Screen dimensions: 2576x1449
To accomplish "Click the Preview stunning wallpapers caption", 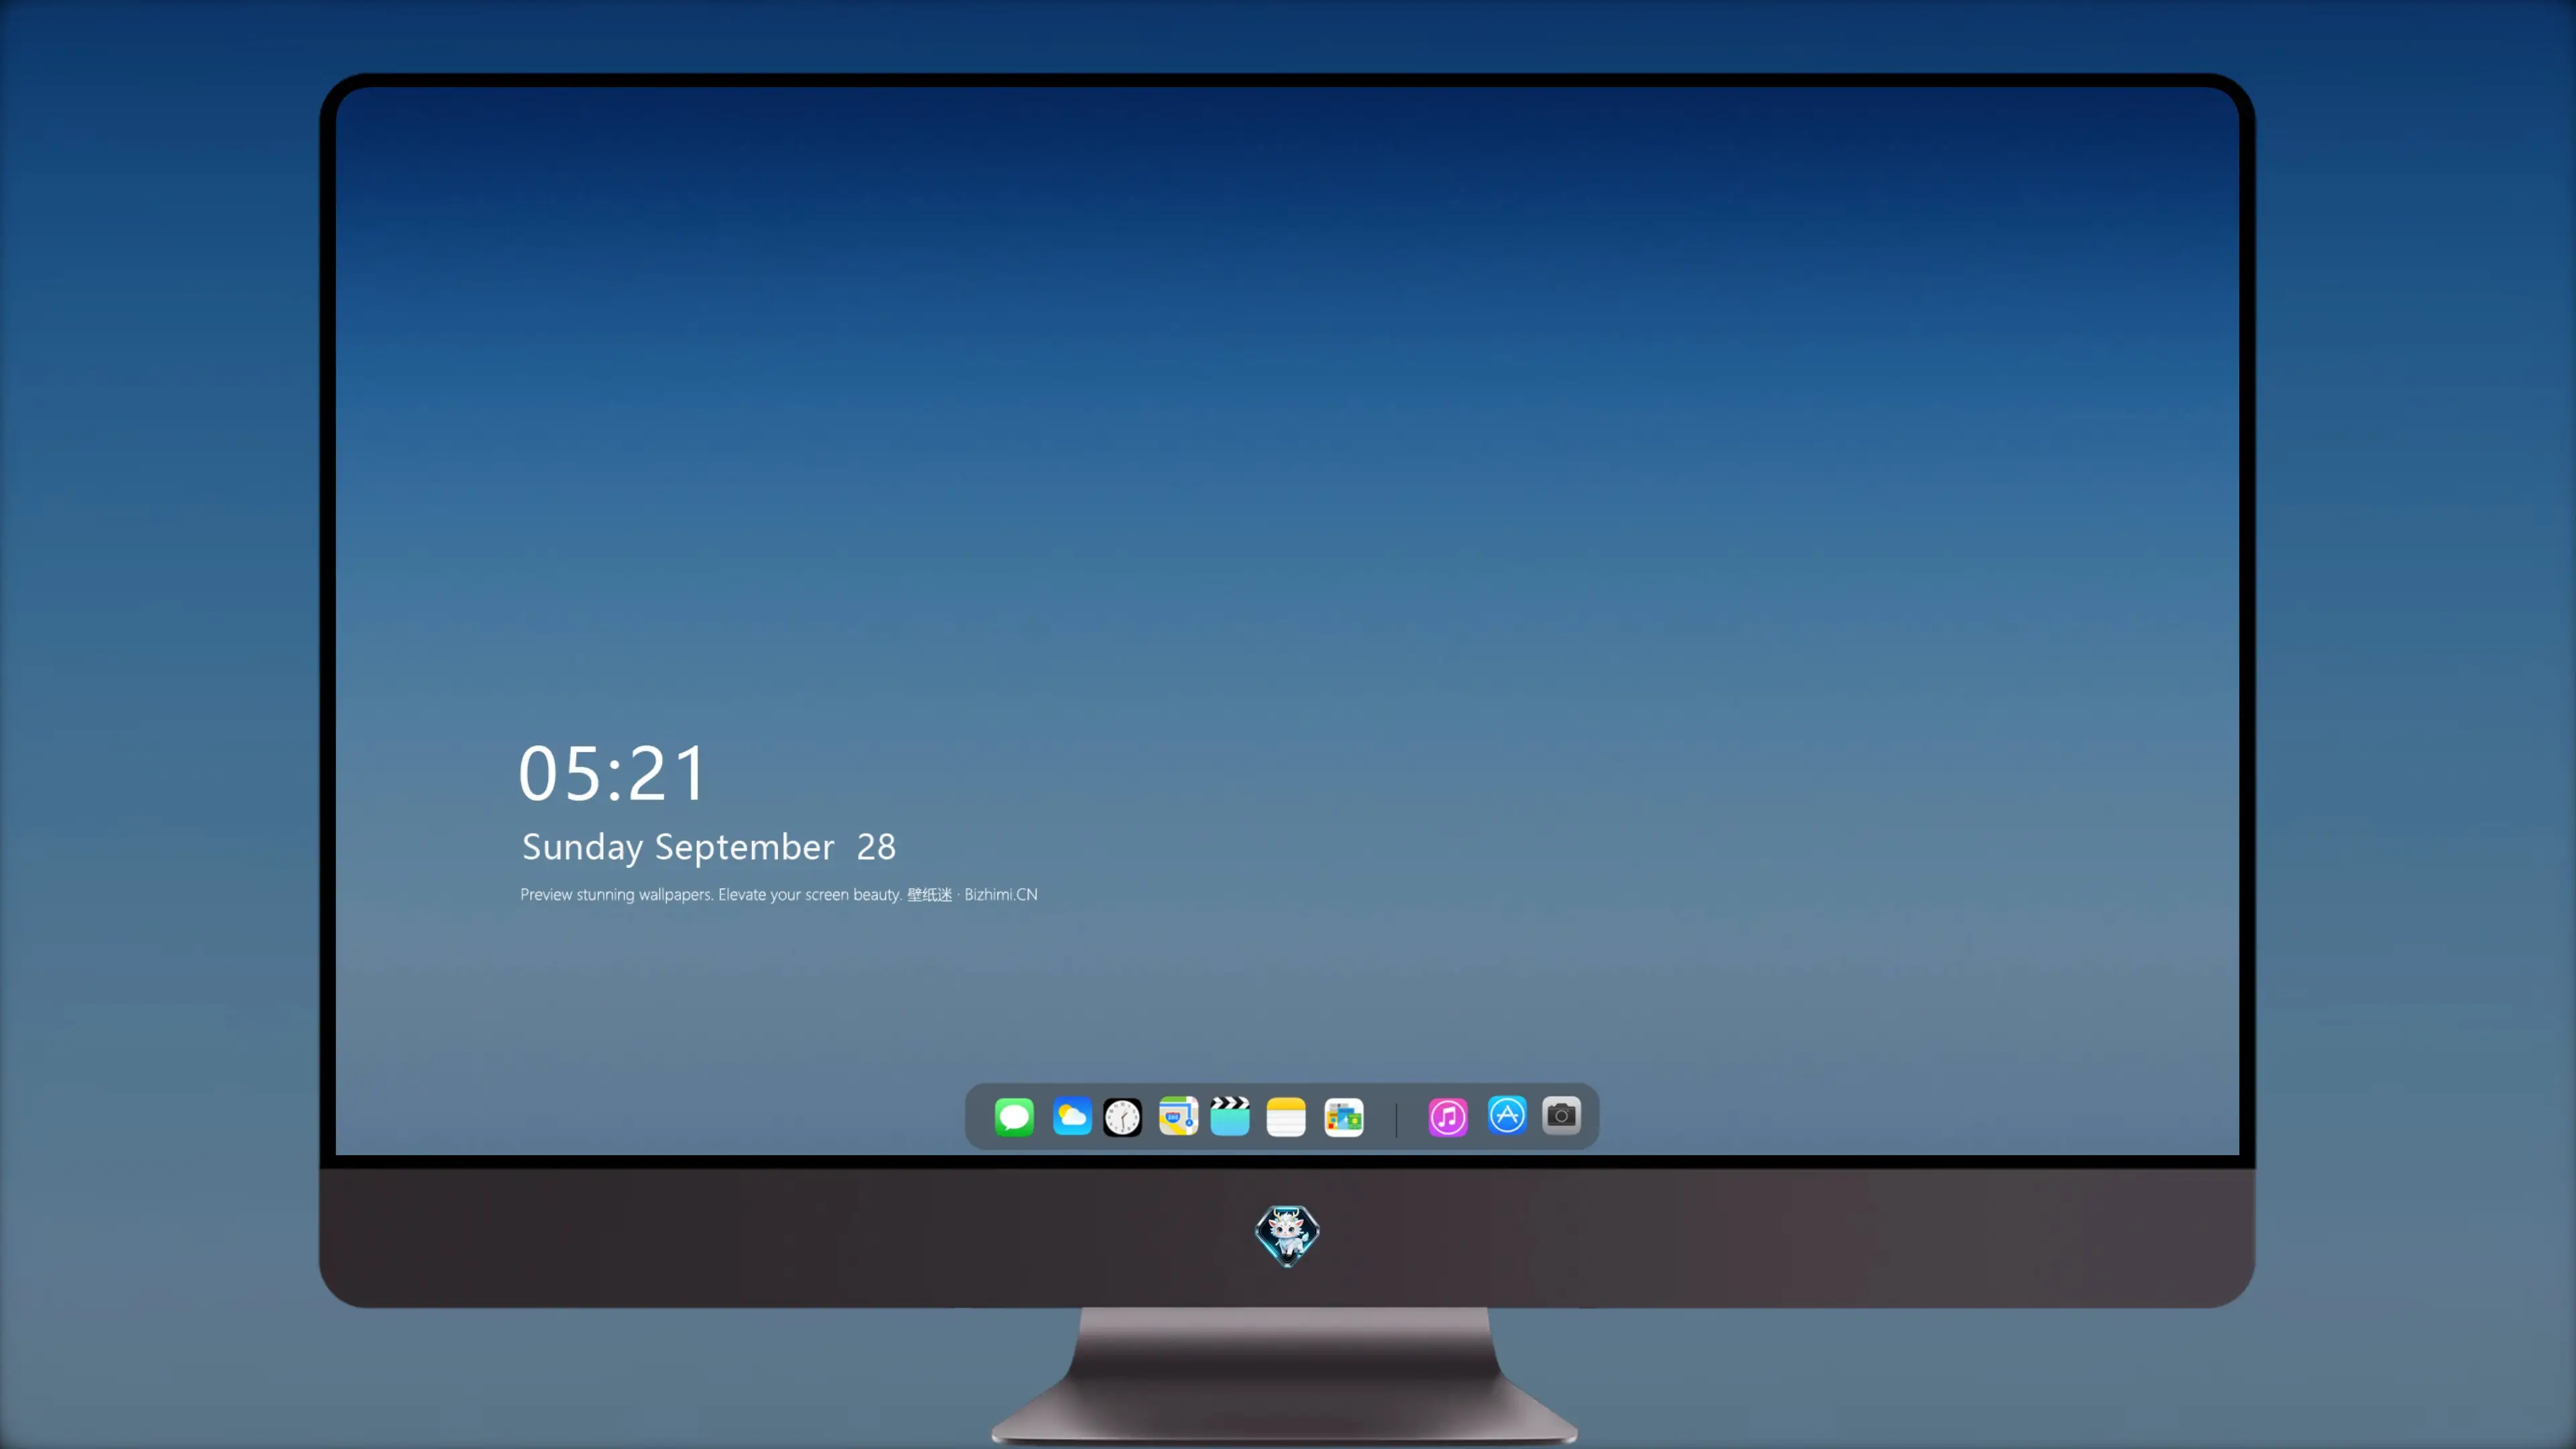I will [779, 894].
